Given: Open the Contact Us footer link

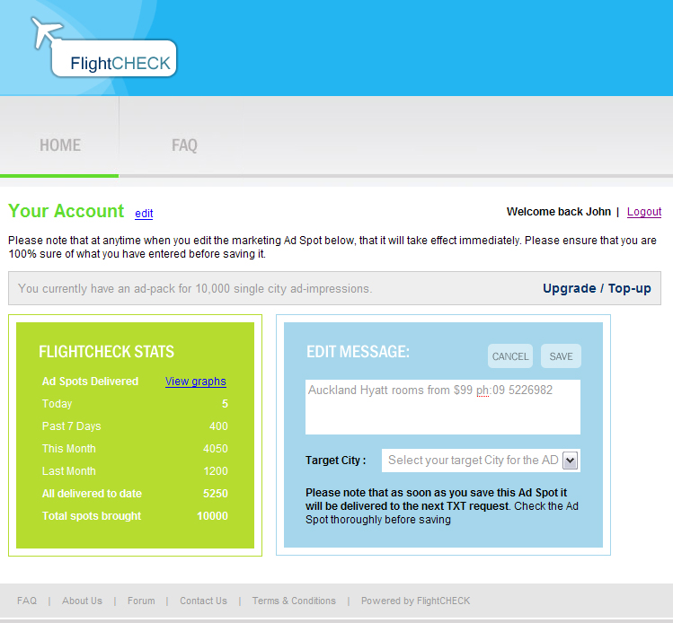Looking at the screenshot, I should (203, 601).
